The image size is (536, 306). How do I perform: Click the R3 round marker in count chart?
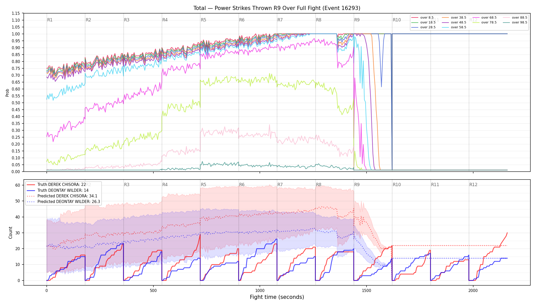[127, 185]
